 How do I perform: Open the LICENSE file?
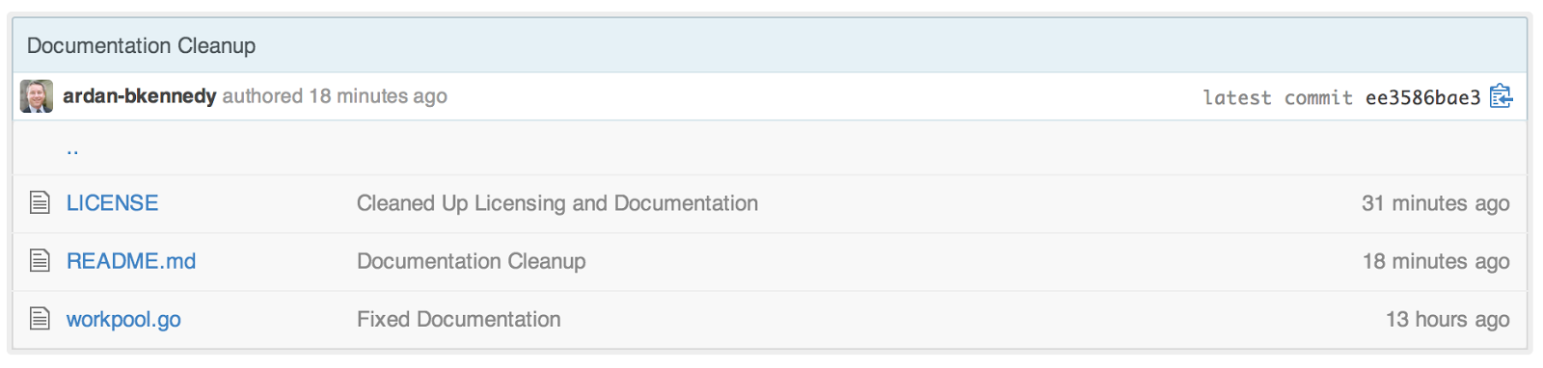point(112,203)
